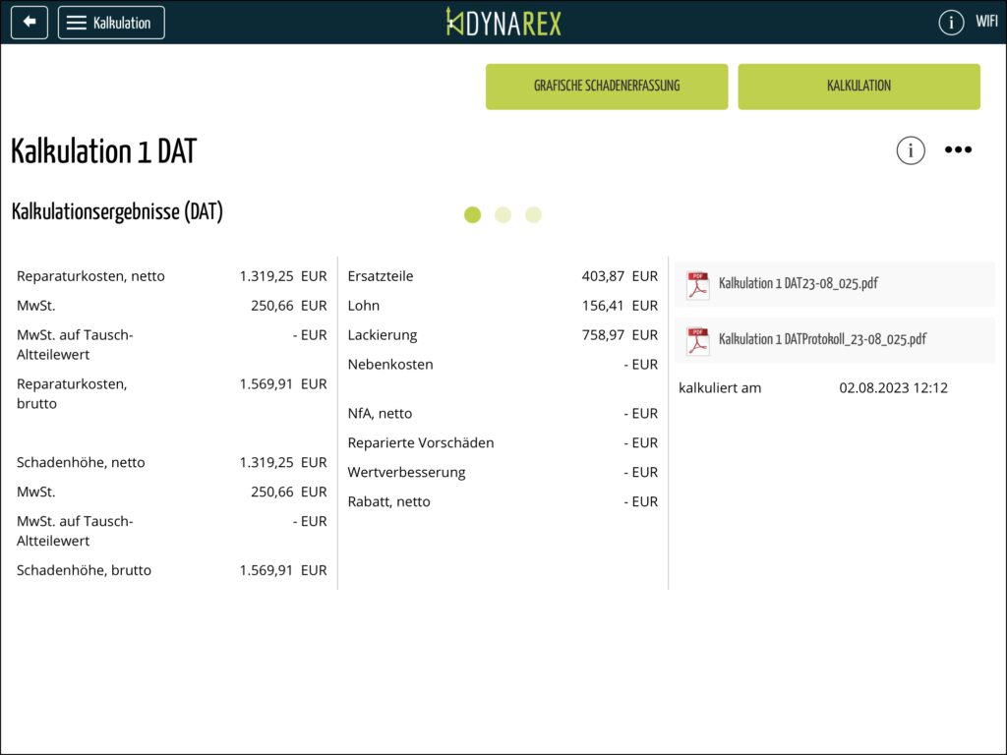This screenshot has width=1007, height=755.
Task: Go back using the arrow button
Action: (30, 22)
